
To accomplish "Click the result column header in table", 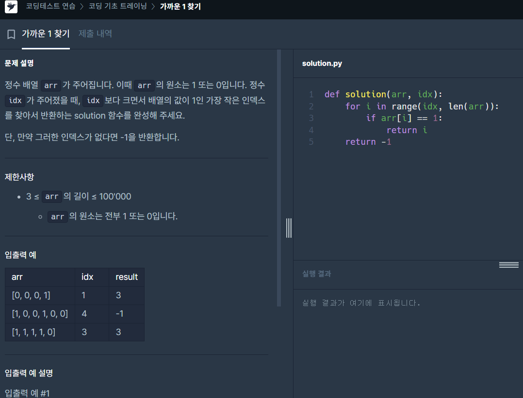I will (127, 277).
